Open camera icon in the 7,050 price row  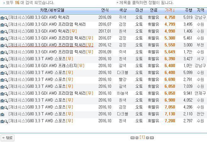(2, 108)
